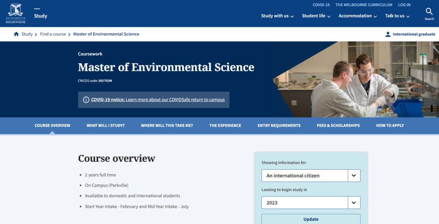Click the University of Melbourne logo
This screenshot has height=224, width=439.
point(15,13)
